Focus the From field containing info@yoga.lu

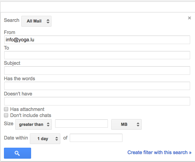click(x=97, y=40)
